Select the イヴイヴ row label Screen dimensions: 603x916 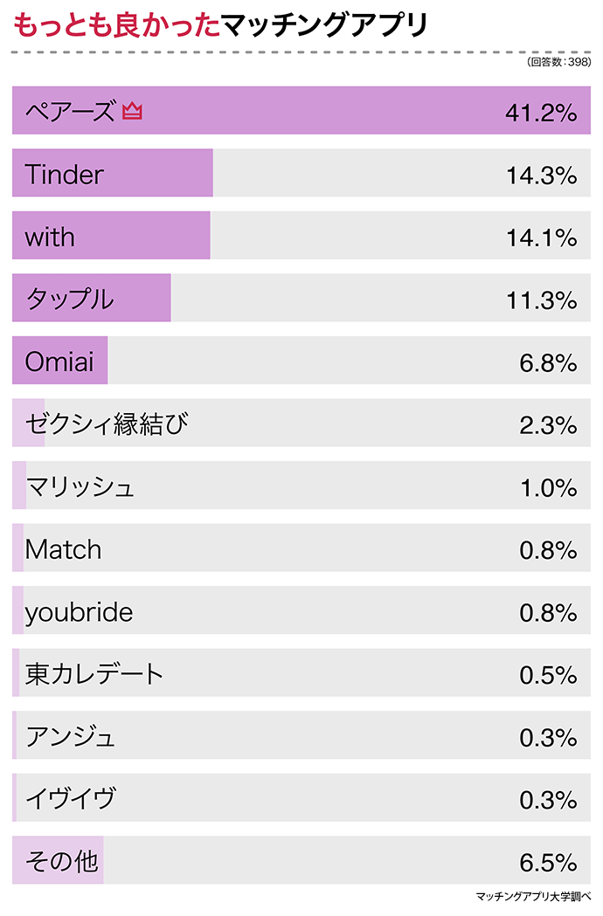70,799
